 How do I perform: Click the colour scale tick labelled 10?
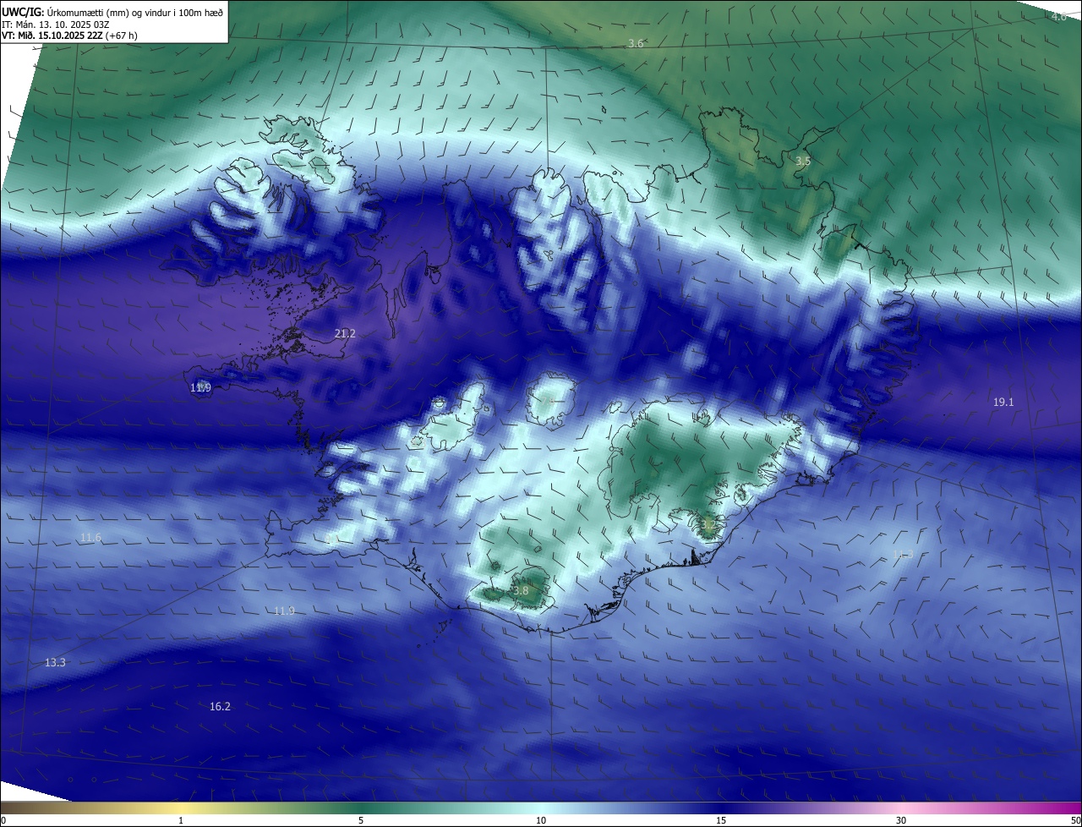[x=541, y=820]
